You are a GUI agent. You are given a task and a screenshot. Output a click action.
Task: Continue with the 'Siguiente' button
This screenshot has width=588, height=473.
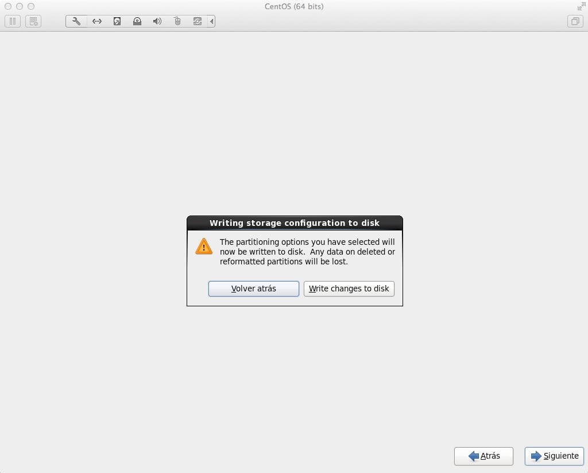pos(554,456)
